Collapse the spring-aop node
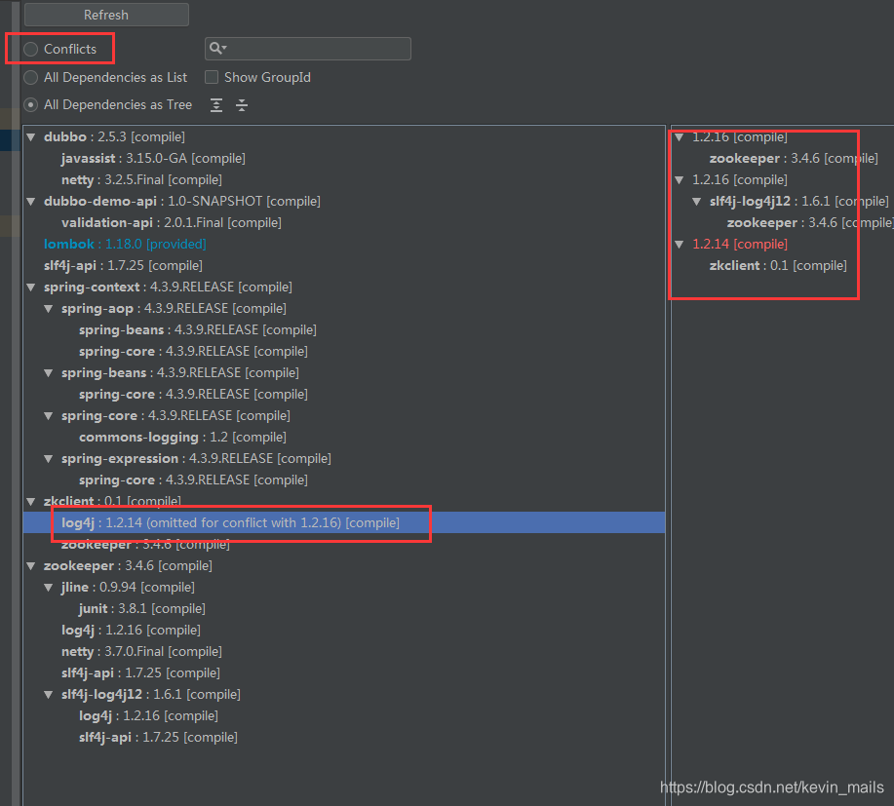Viewport: 894px width, 806px height. (49, 308)
